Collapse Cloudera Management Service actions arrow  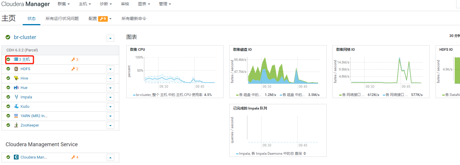pyautogui.click(x=110, y=158)
